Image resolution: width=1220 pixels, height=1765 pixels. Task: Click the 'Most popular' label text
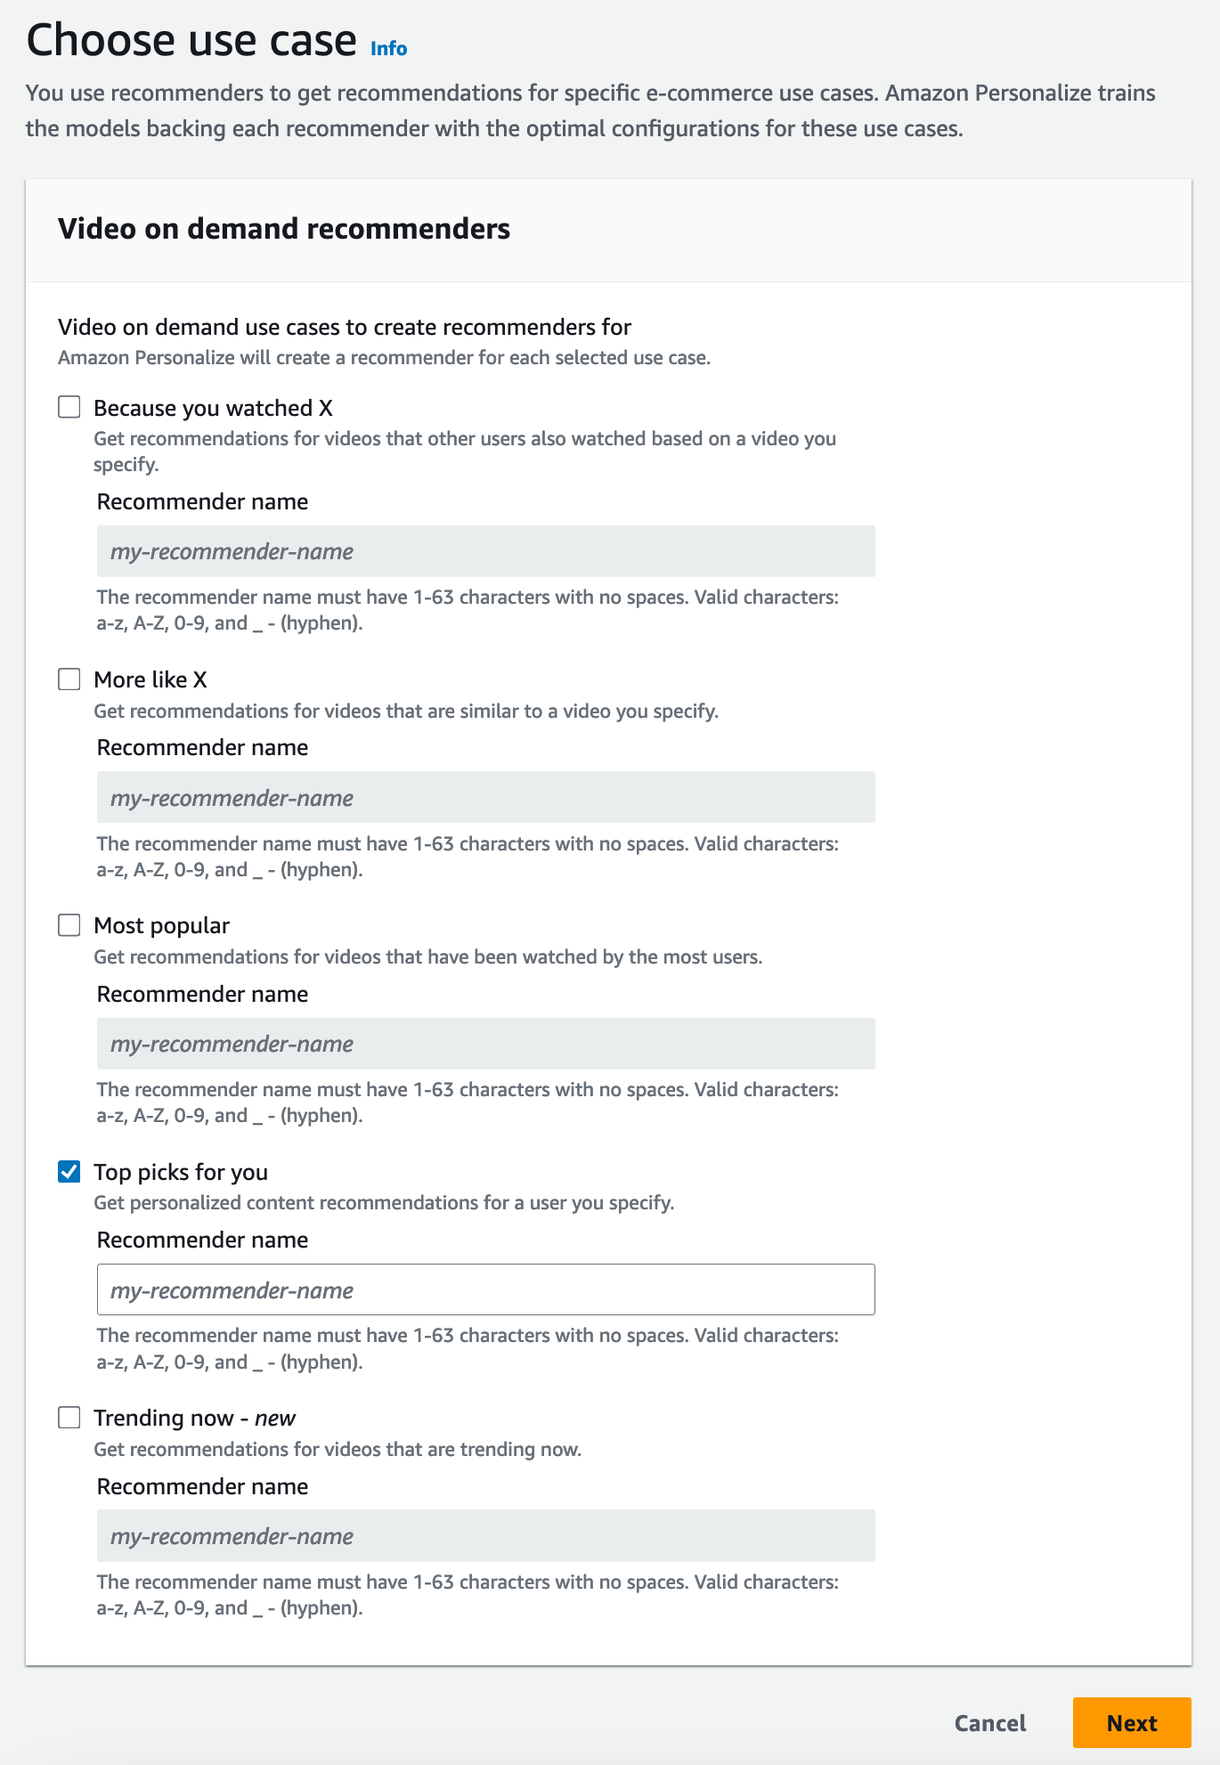point(162,925)
